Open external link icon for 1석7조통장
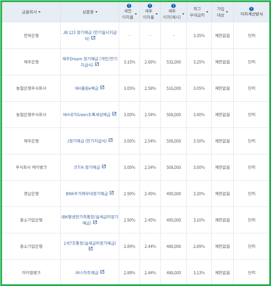This screenshot has height=286, width=271. 91,249
